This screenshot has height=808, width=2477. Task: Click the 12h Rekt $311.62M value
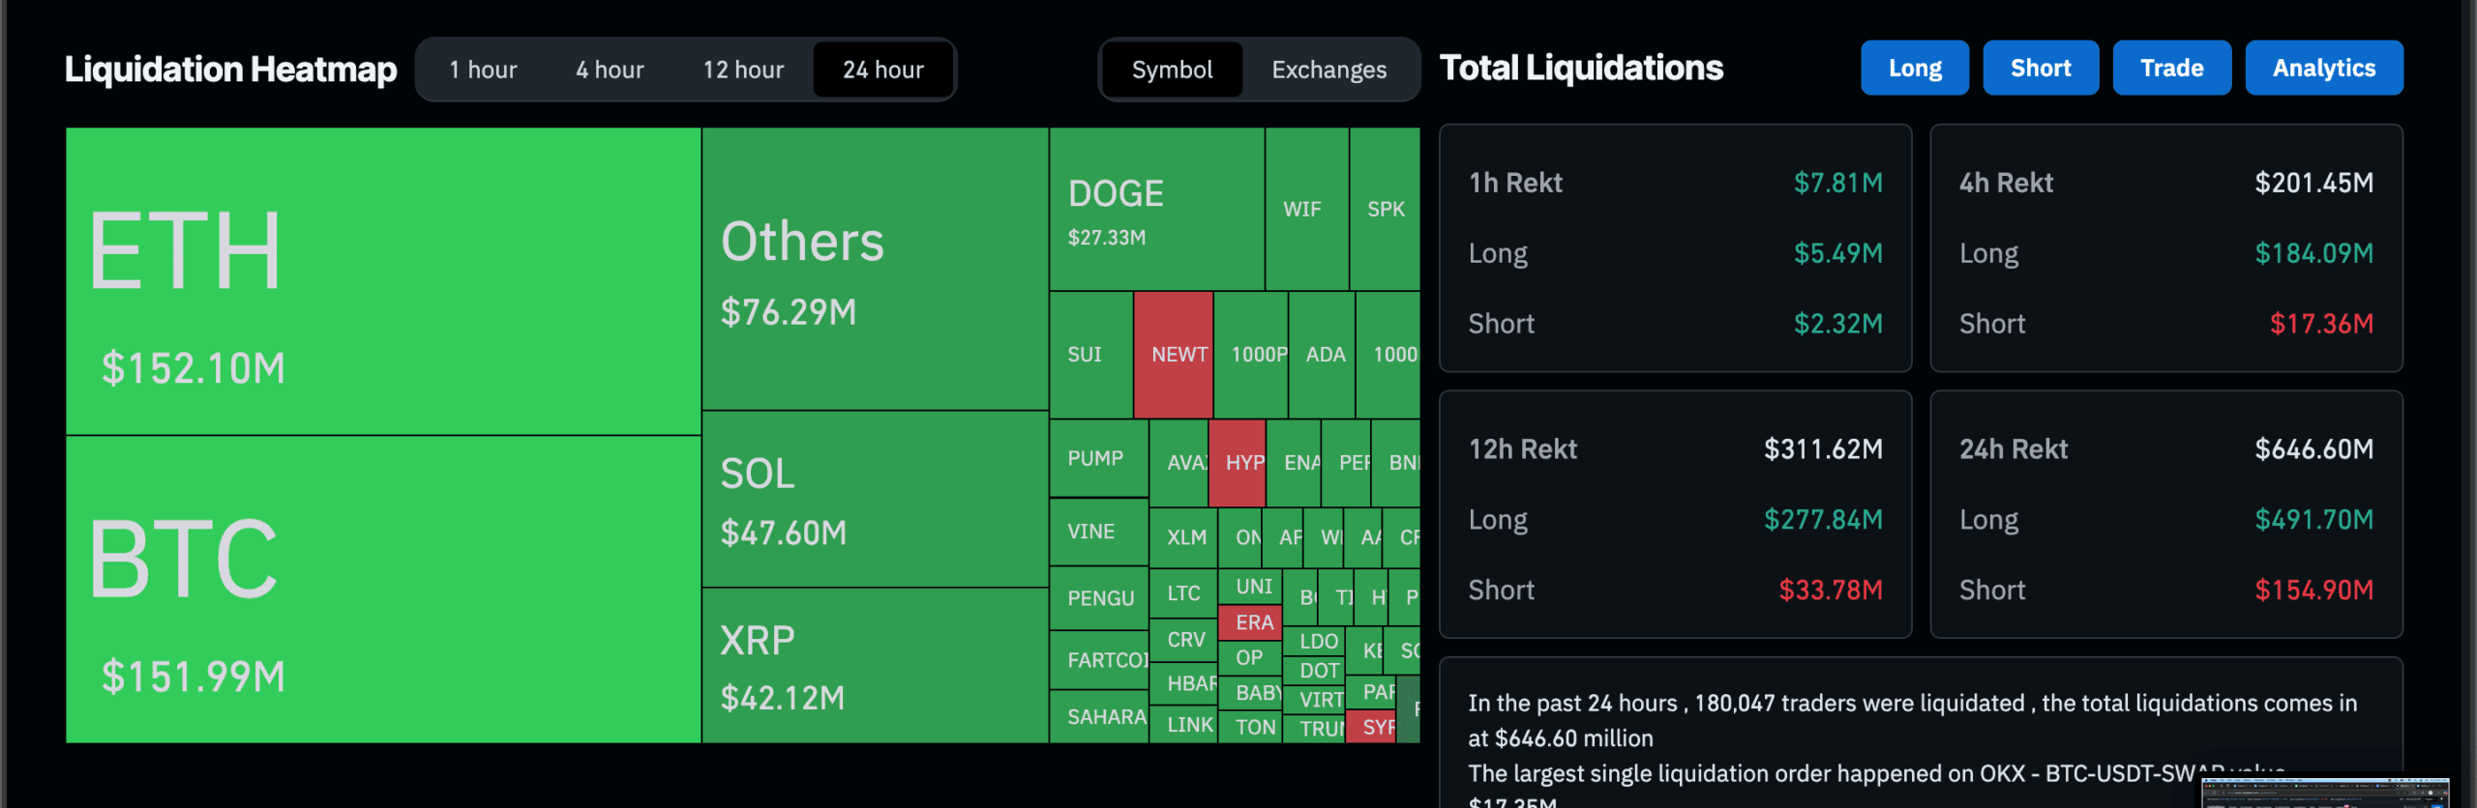click(x=1823, y=449)
